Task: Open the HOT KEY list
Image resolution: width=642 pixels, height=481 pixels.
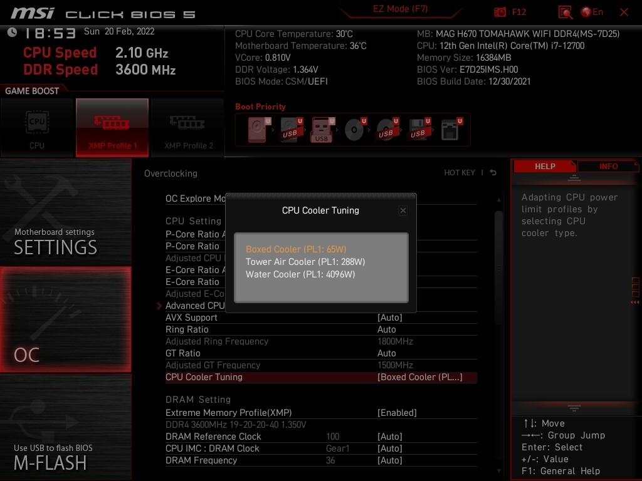Action: click(x=460, y=173)
